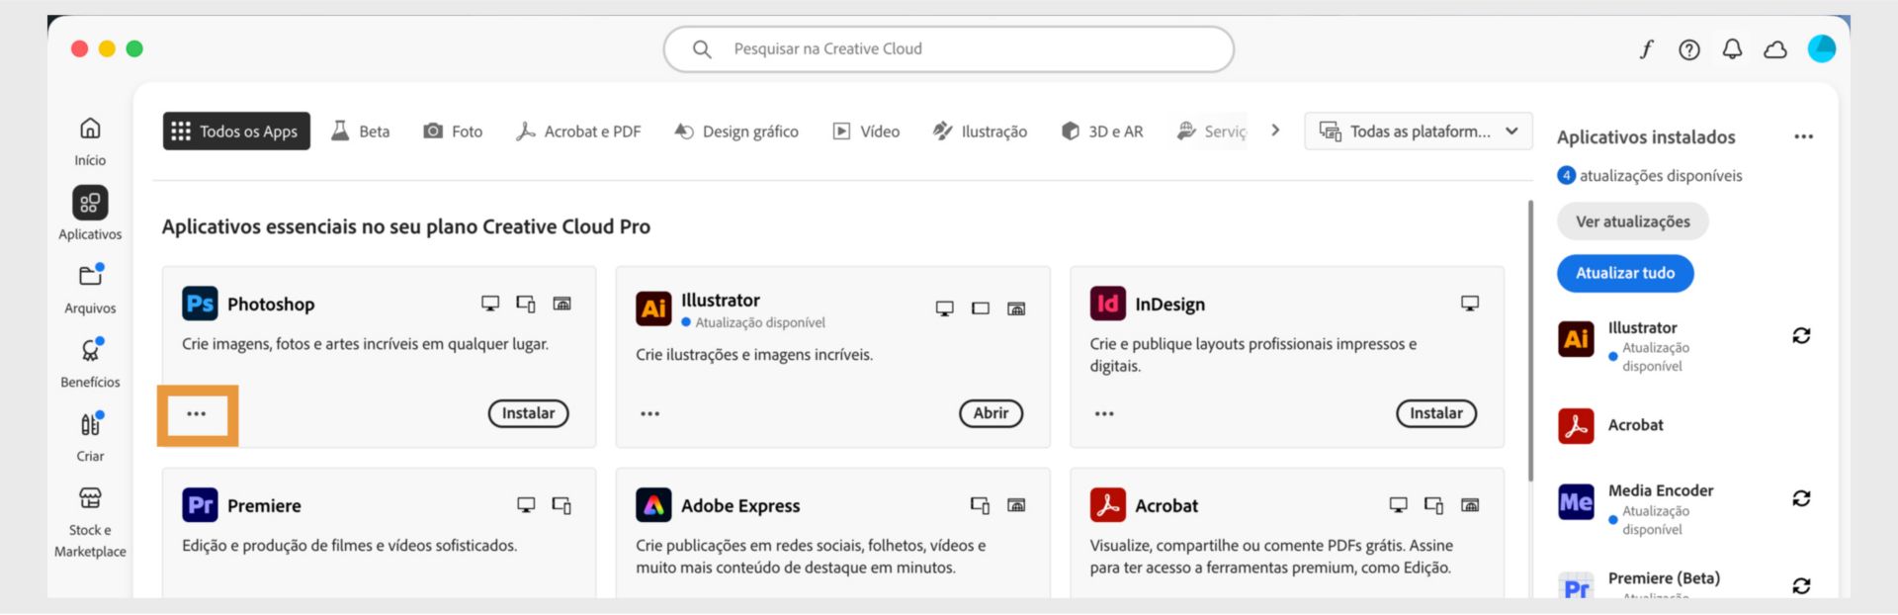Viewport: 1898px width, 615px height.
Task: Open the Início home sidebar icon
Action: point(90,129)
